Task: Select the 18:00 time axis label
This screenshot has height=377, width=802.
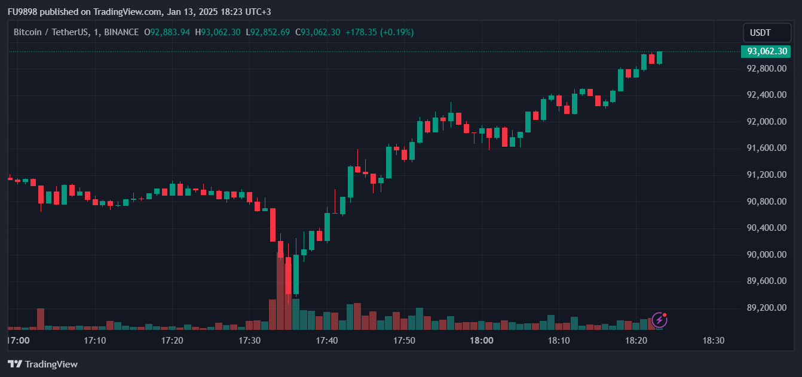Action: point(481,341)
